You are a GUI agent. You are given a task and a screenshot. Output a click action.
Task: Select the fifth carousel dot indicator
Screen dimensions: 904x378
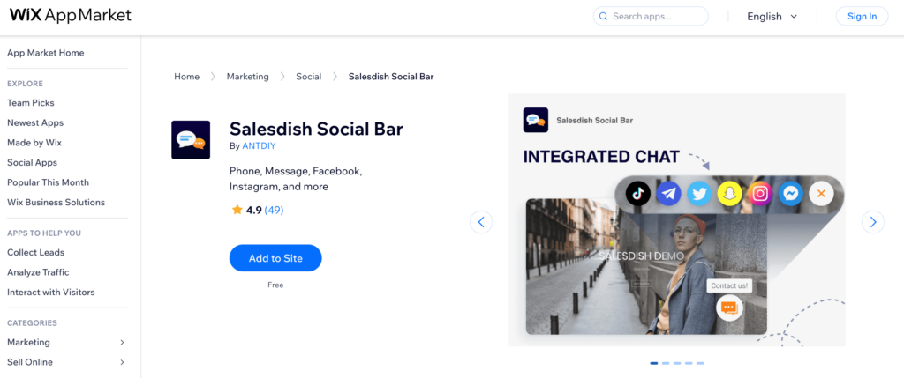pos(700,363)
